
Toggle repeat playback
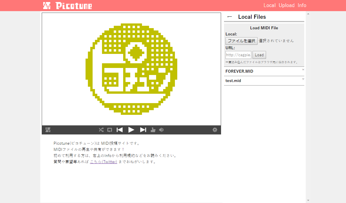pos(110,130)
